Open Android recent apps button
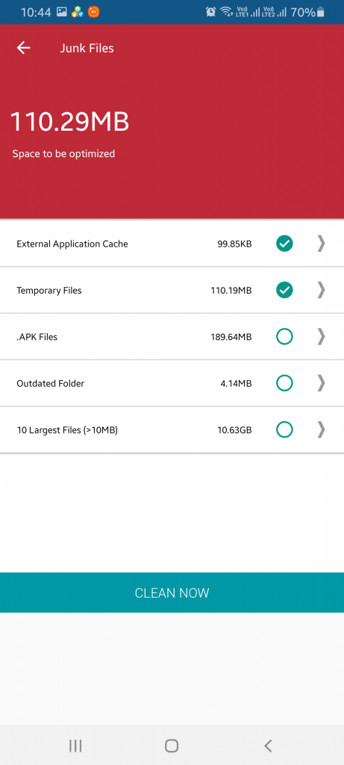The height and width of the screenshot is (765, 344). 75,746
